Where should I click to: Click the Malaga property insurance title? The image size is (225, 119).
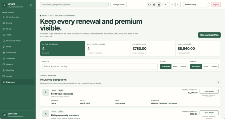tap(65, 115)
